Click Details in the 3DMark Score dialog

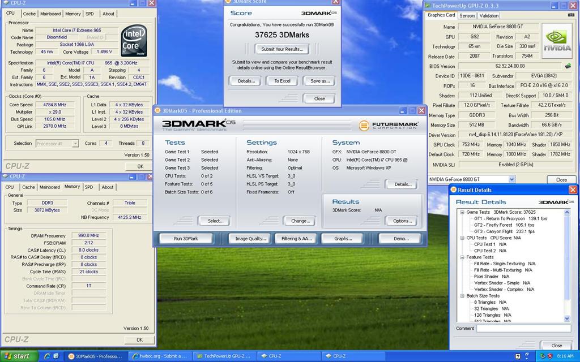[245, 80]
